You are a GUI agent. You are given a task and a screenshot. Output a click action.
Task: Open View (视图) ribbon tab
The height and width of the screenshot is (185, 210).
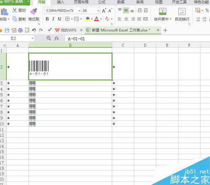pos(159,2)
